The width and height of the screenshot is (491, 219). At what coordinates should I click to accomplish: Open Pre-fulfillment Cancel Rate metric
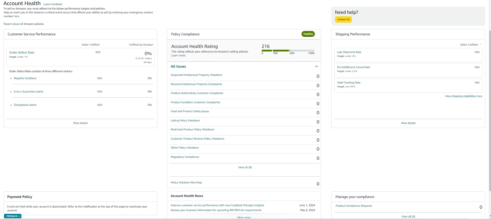coord(354,67)
